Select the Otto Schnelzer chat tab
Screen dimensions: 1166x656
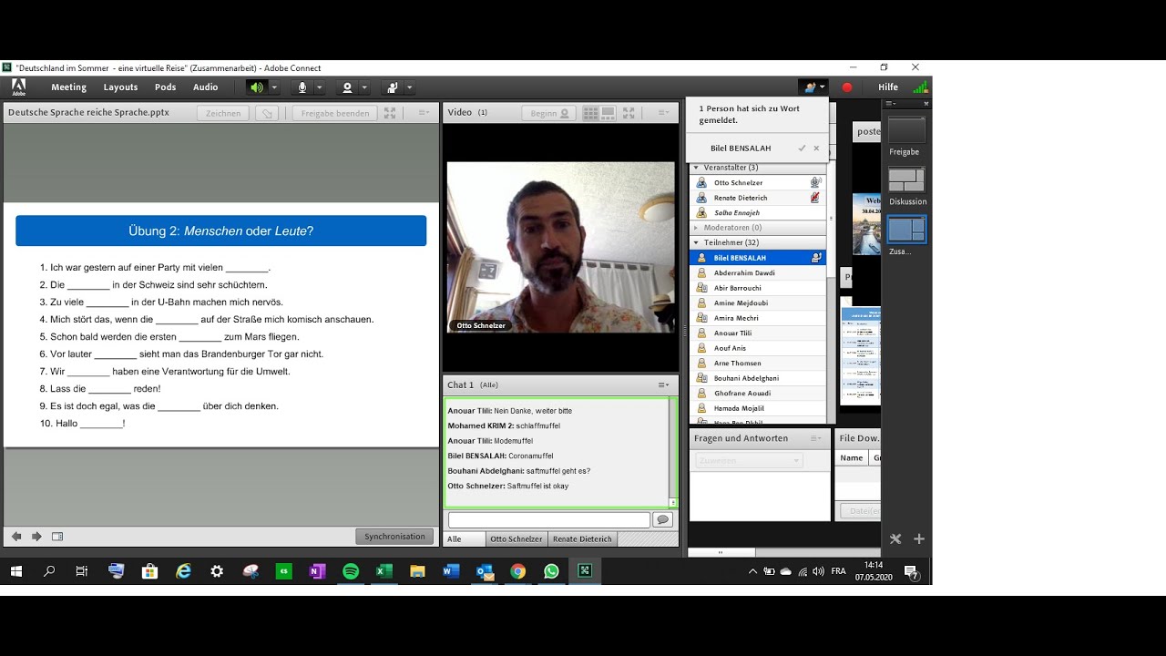[517, 539]
